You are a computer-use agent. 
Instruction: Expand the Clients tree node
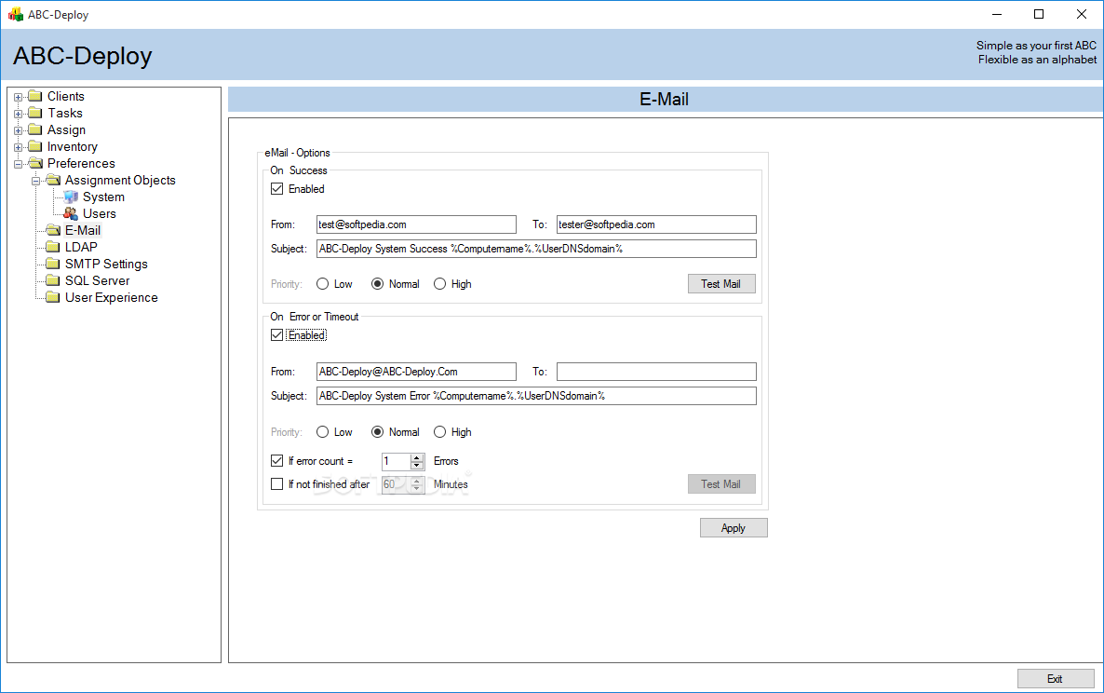pyautogui.click(x=19, y=97)
